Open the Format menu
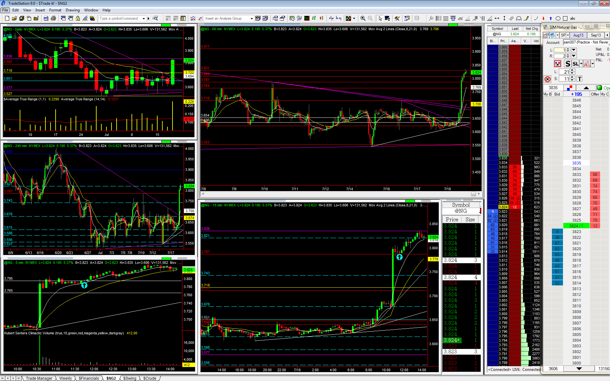610x381 pixels. 55,10
